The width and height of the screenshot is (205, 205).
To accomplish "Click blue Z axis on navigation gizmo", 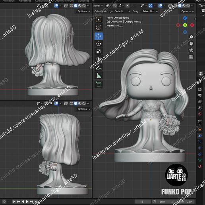I will pyautogui.click(x=185, y=18).
